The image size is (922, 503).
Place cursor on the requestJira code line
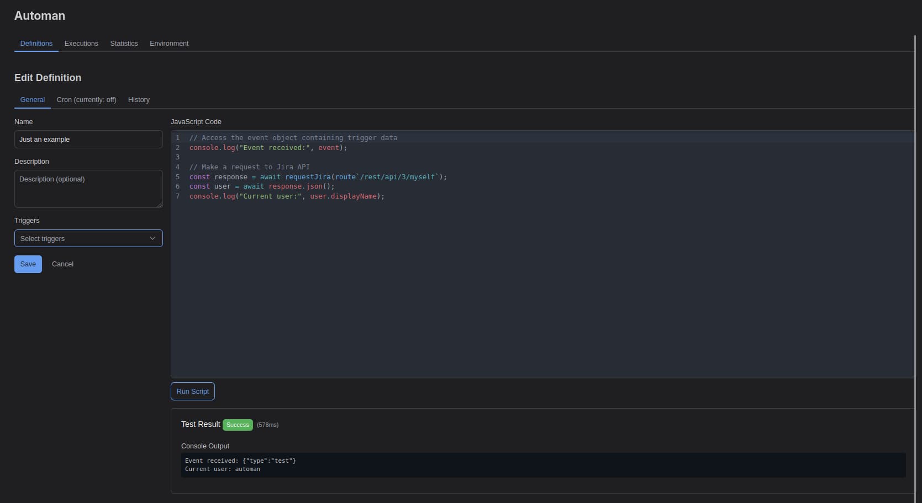[x=318, y=177]
